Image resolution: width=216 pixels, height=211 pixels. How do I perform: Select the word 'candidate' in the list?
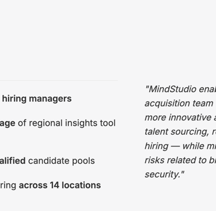point(49,161)
